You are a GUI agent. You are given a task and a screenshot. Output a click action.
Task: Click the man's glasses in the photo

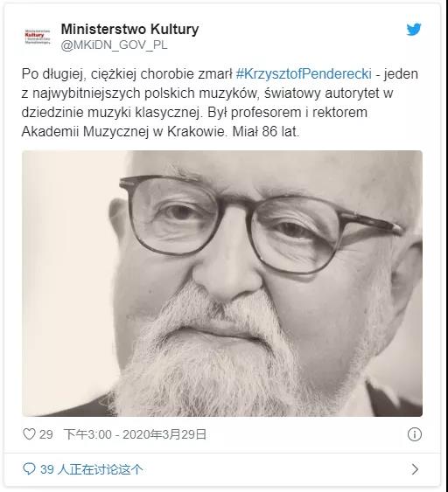tap(259, 224)
